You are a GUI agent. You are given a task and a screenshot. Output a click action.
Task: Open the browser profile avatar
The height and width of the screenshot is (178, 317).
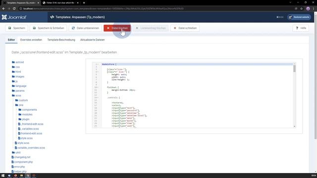click(308, 9)
